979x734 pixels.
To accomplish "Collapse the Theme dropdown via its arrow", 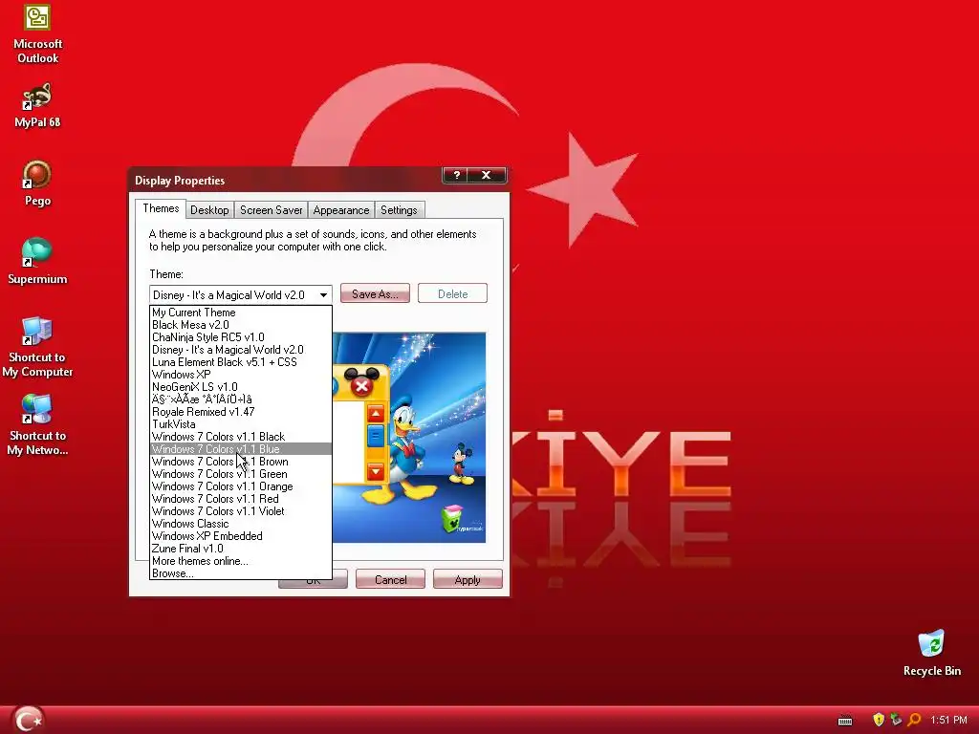I will (x=323, y=294).
